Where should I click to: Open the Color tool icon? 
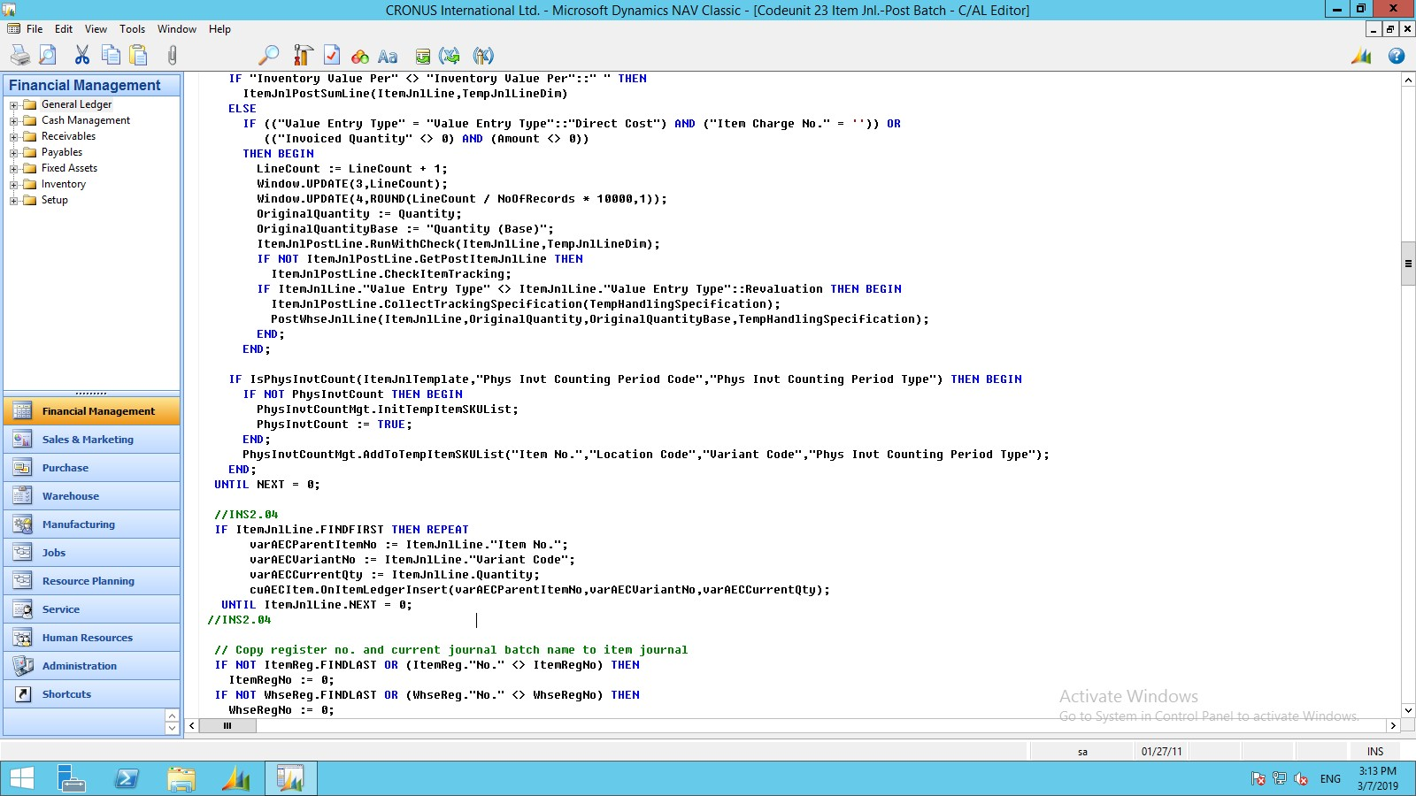click(x=360, y=55)
